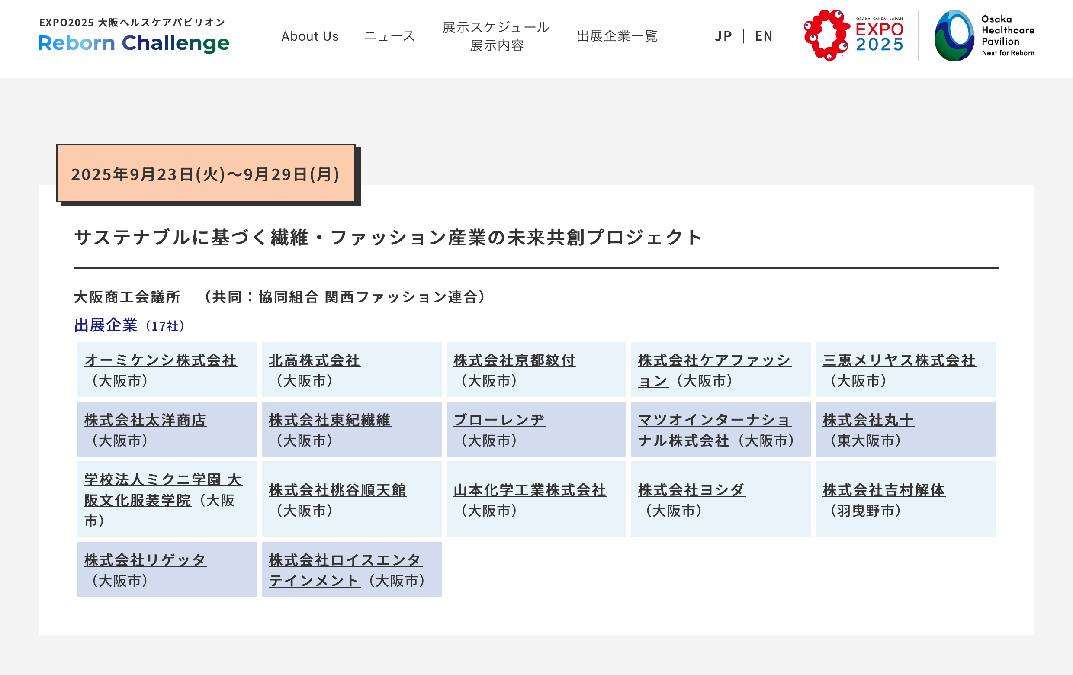Open 展示スケジュール 展示内容 menu
This screenshot has width=1073, height=675.
pyautogui.click(x=495, y=36)
